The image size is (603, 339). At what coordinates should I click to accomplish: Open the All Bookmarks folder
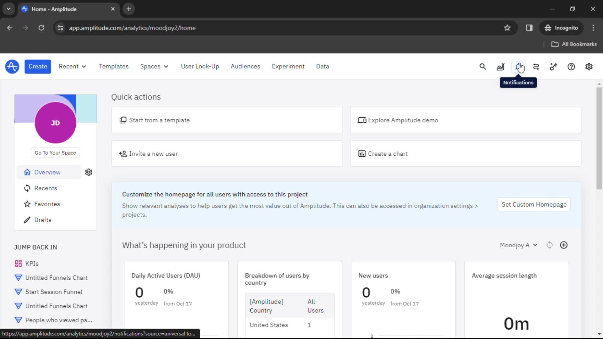[x=574, y=44]
